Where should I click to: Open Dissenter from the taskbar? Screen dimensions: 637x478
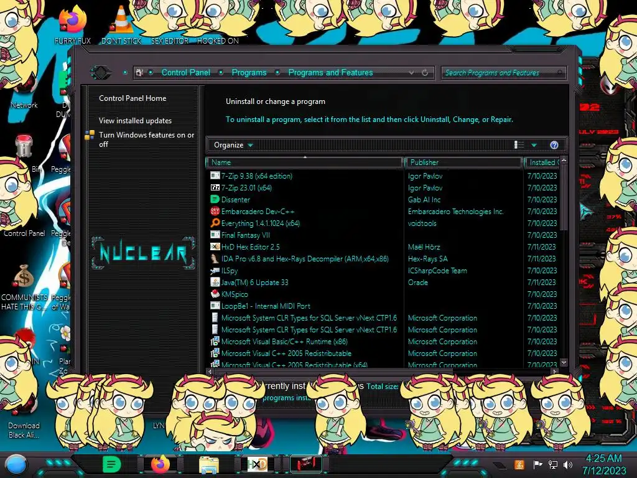pos(111,464)
